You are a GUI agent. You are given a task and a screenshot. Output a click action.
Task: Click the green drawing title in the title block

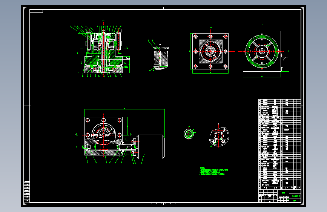point(296,196)
